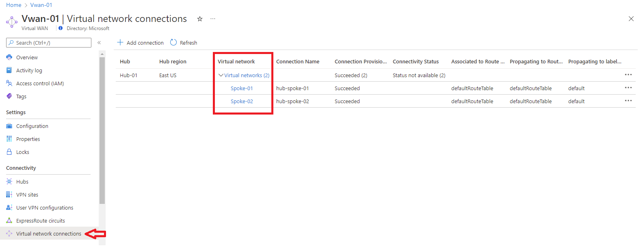
Task: Open Access control (IAM)
Action: pos(40,84)
